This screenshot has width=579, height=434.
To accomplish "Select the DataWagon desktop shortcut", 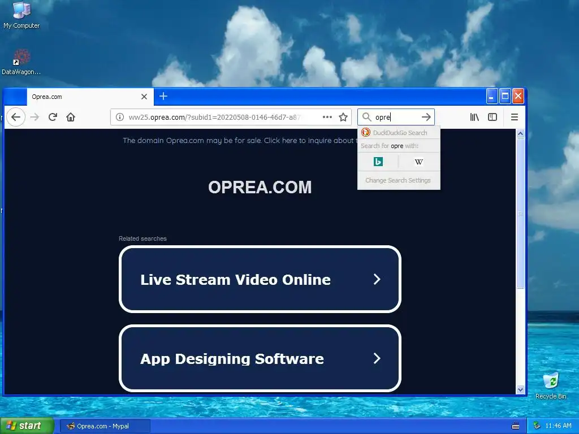I will 21,62.
